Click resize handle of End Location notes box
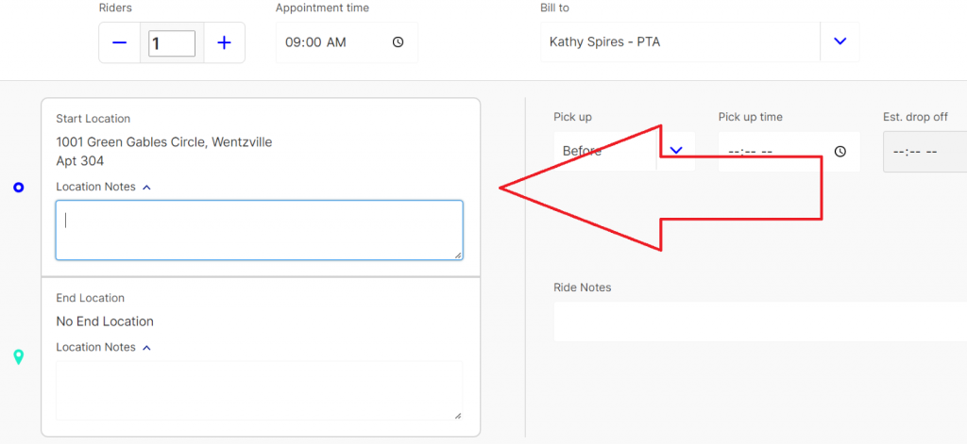 [458, 415]
